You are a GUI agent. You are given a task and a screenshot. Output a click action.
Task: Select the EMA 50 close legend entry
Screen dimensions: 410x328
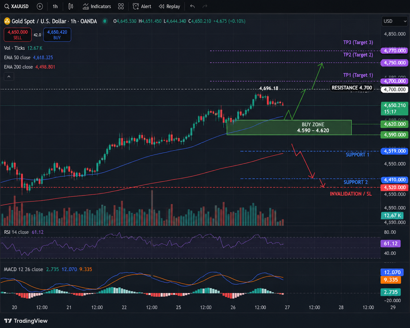click(28, 58)
